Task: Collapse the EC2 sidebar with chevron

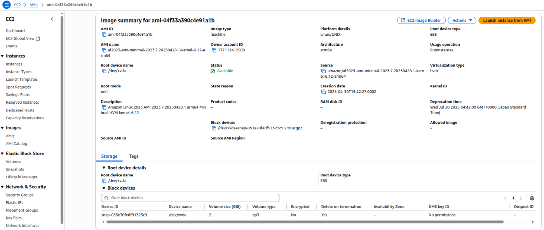Action: click(52, 19)
